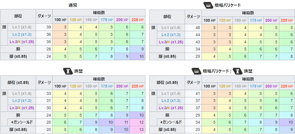Click 150 HP header in the 増幅バリケード-only table

point(240,20)
